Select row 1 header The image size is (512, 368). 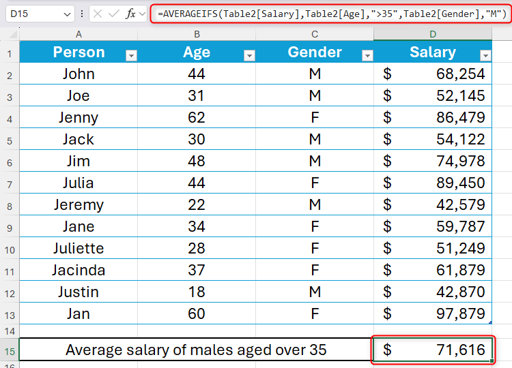coord(10,52)
